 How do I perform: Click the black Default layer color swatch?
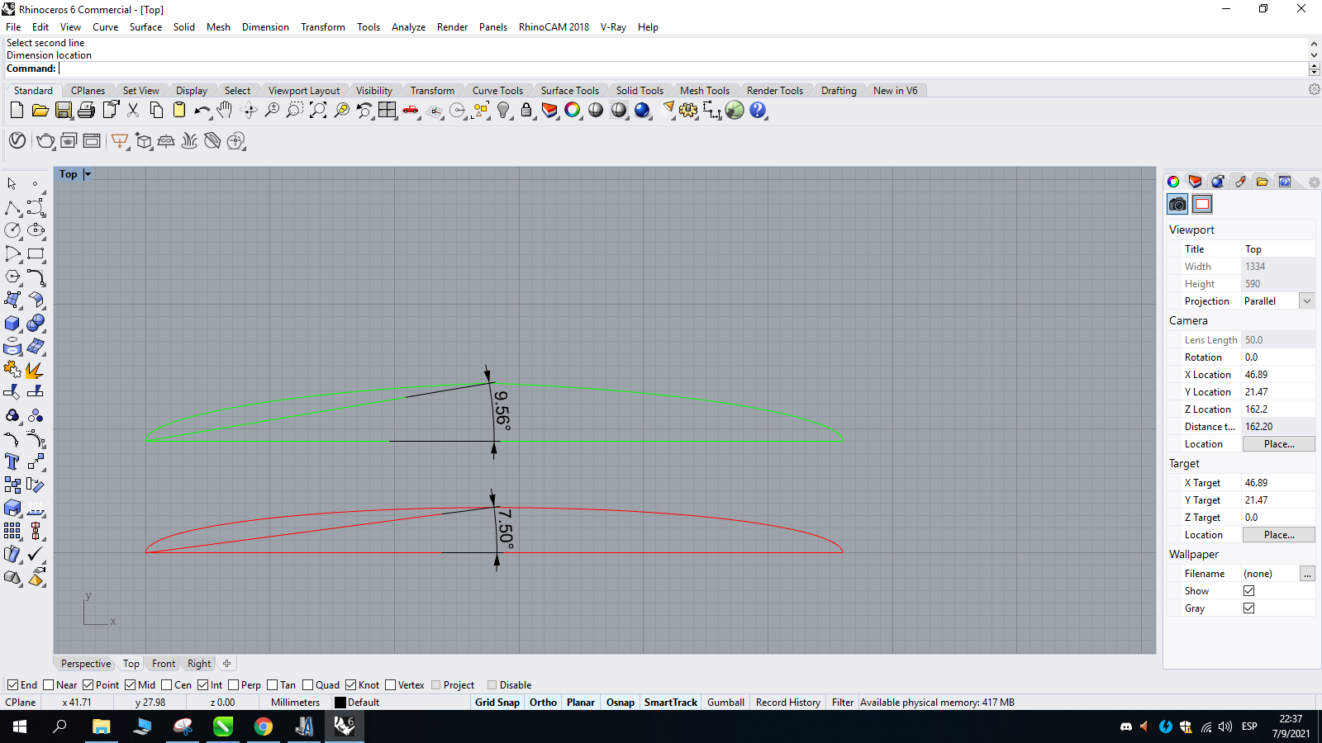click(340, 703)
